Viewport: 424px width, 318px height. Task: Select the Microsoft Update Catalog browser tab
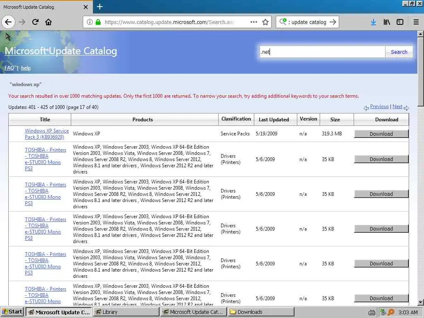(x=46, y=7)
